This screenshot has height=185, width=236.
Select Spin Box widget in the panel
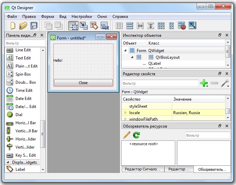(x=23, y=74)
